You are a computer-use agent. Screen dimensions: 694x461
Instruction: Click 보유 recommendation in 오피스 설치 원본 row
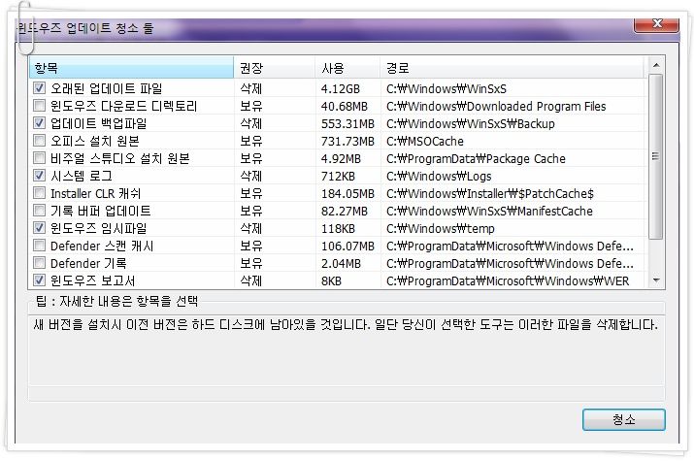[251, 141]
